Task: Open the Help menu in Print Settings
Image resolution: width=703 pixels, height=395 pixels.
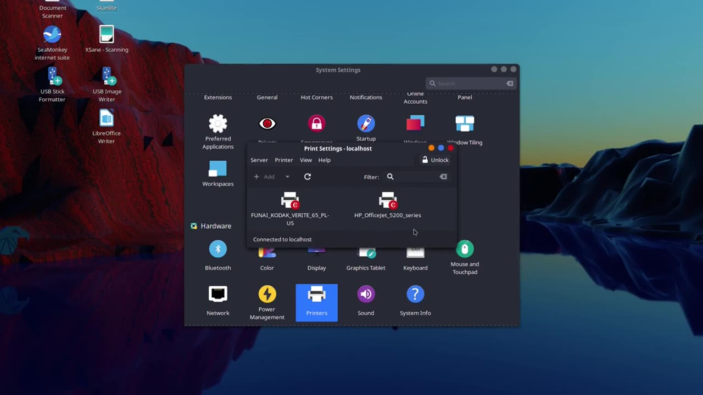Action: [x=325, y=160]
